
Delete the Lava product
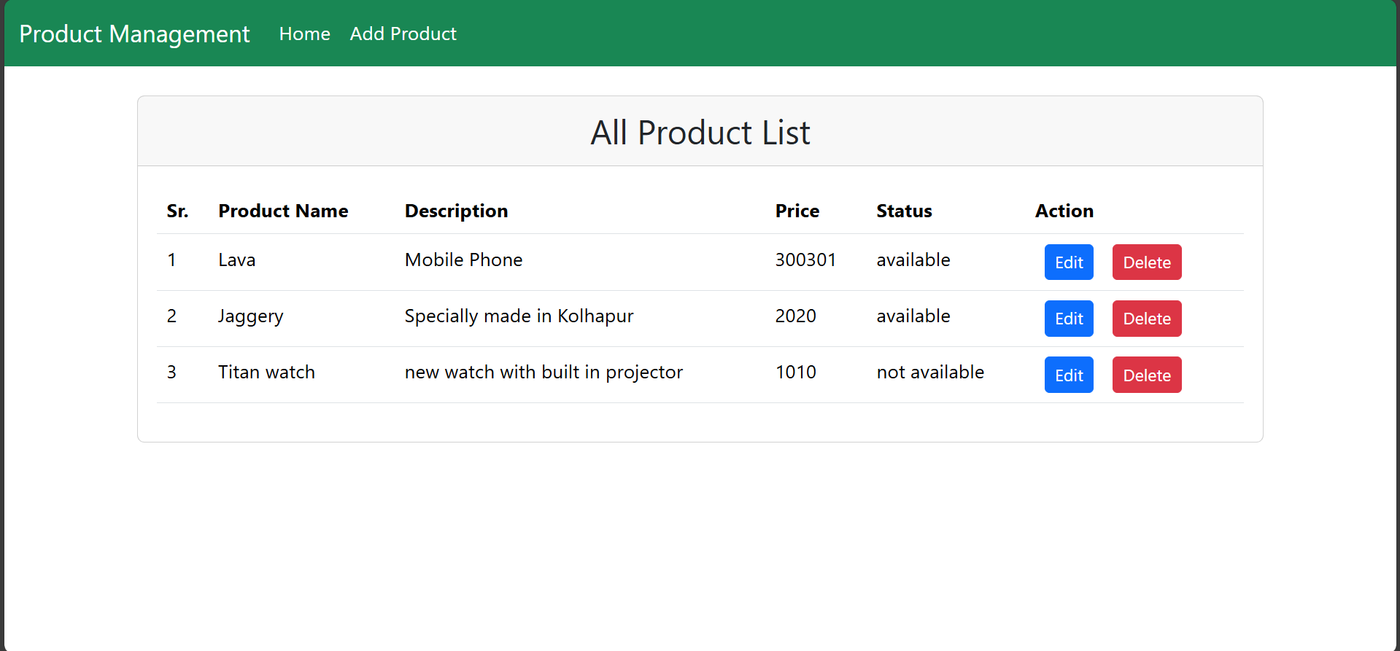tap(1146, 262)
